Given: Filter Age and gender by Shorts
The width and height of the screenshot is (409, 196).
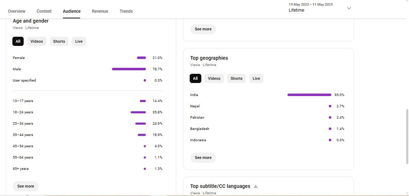Looking at the screenshot, I should pos(59,41).
